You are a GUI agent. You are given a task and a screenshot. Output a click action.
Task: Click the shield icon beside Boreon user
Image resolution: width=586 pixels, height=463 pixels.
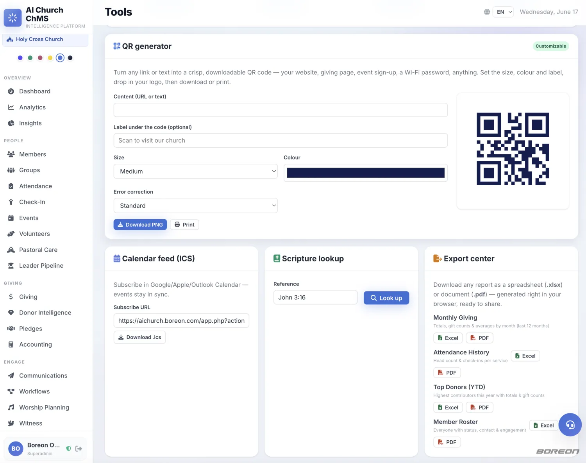(x=68, y=449)
